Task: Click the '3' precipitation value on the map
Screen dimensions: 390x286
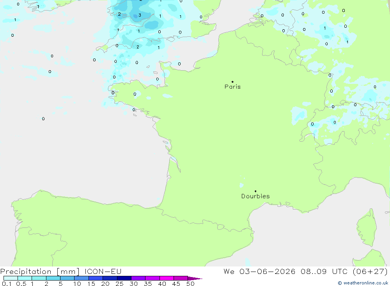Action: (x=140, y=15)
